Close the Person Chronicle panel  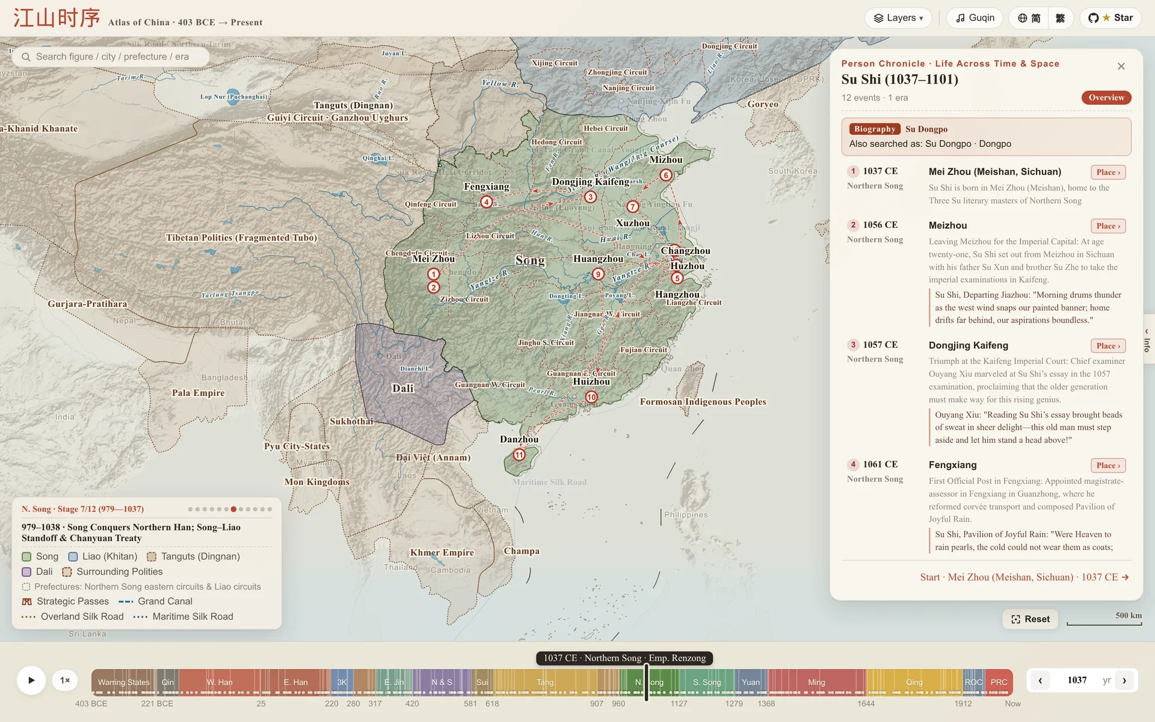(1121, 66)
